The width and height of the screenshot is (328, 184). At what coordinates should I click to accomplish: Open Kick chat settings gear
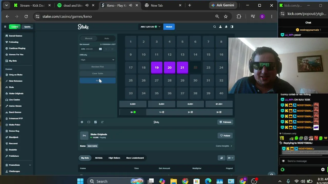323,169
